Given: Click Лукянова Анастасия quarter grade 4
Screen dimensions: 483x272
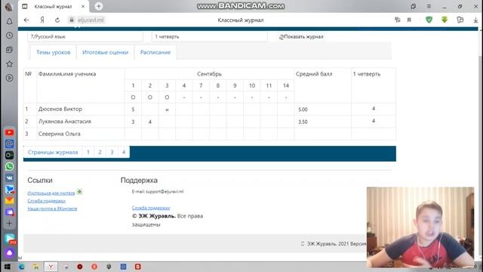Looking at the screenshot, I should coord(374,121).
